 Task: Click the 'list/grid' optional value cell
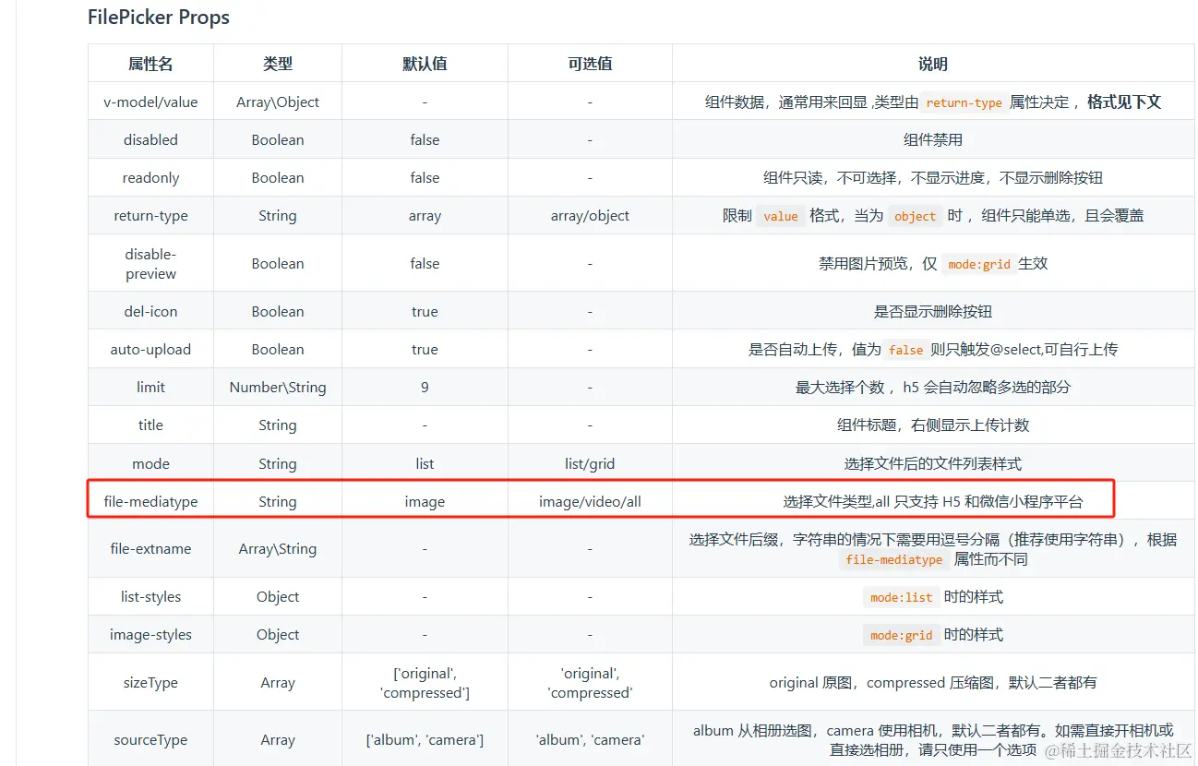(x=590, y=463)
